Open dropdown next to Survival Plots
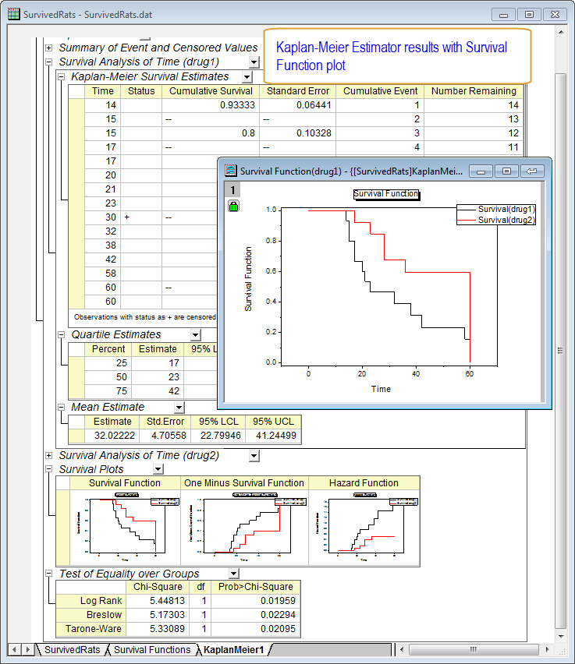Screen dimensions: 575x664 coord(158,469)
